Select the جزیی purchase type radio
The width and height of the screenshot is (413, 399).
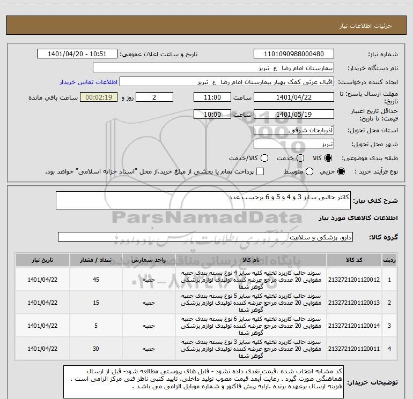[x=341, y=171]
